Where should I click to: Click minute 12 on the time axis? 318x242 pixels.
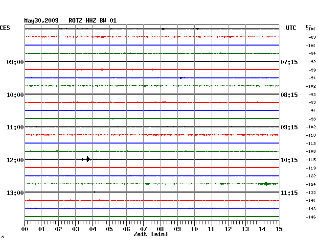pos(228,229)
